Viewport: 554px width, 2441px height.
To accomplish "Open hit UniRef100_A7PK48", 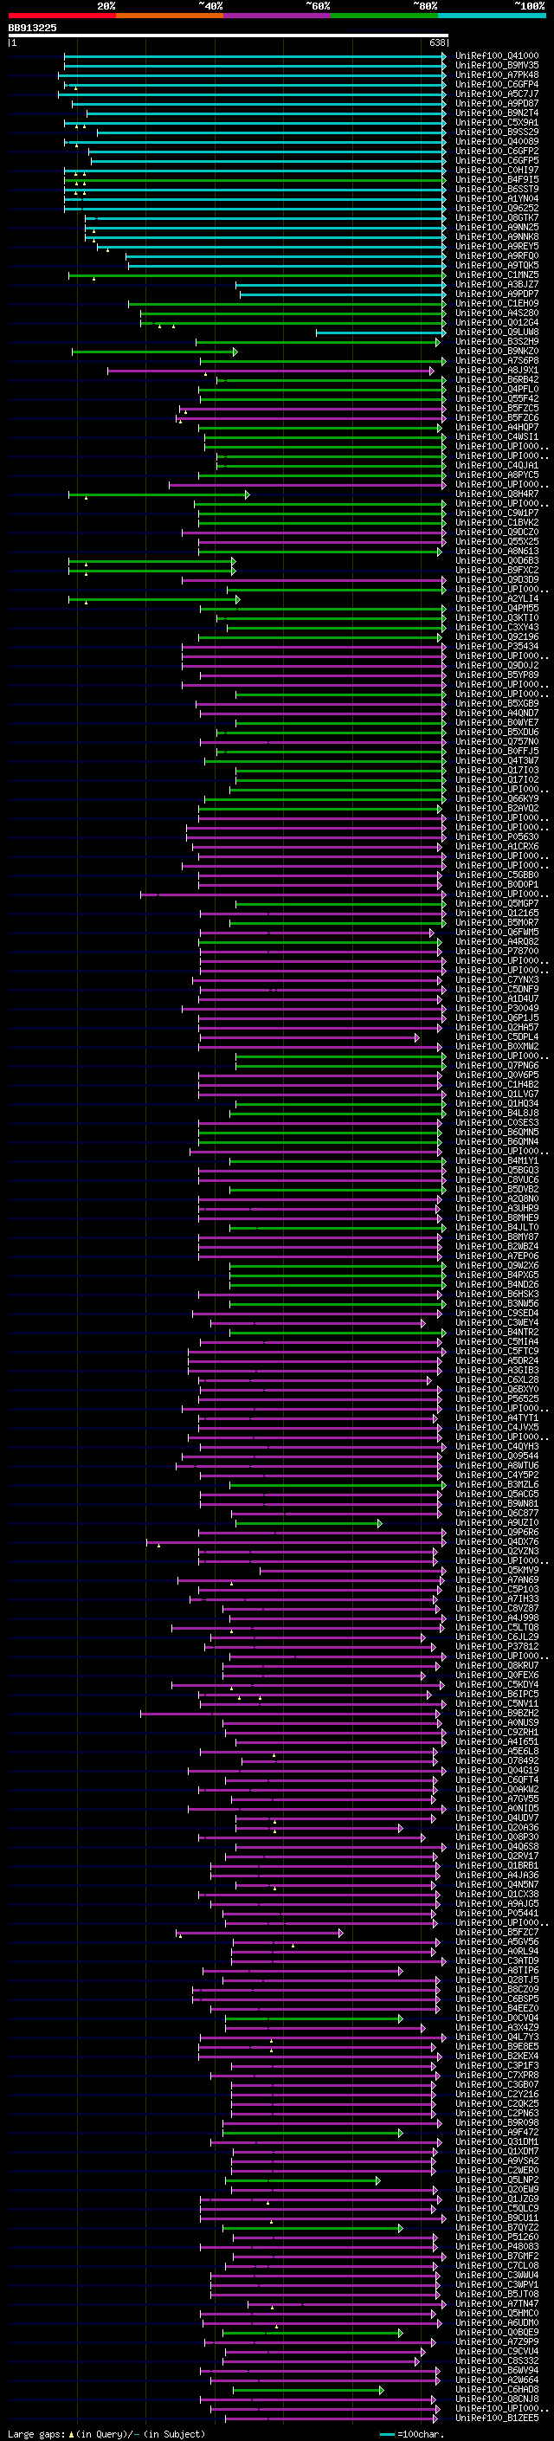I will click(x=497, y=74).
